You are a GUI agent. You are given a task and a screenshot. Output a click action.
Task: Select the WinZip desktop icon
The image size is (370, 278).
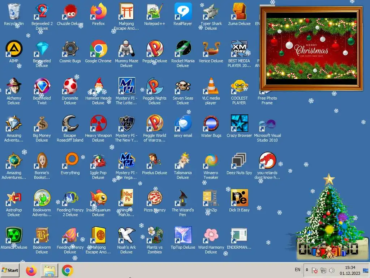tap(211, 198)
